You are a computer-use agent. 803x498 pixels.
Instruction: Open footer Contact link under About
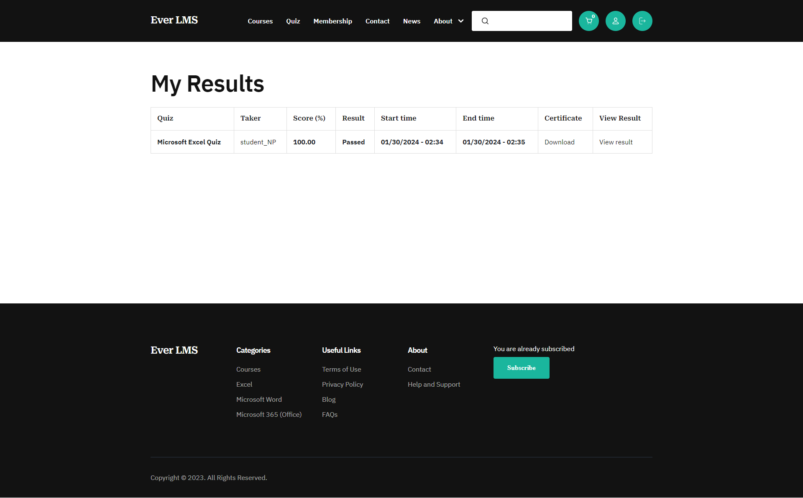(x=419, y=369)
